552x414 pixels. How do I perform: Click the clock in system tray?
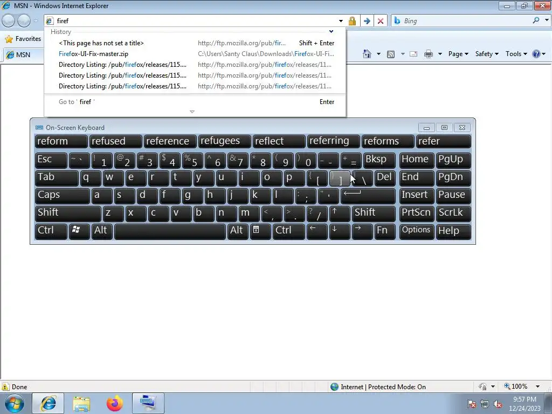pyautogui.click(x=524, y=404)
